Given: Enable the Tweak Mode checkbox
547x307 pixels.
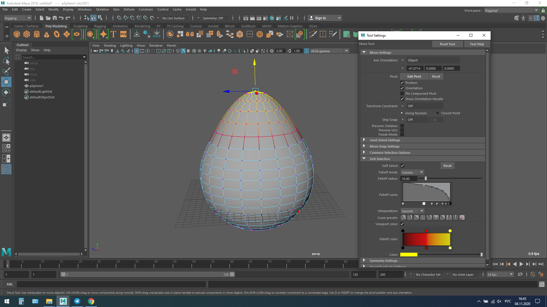Looking at the screenshot, I should (x=402, y=134).
